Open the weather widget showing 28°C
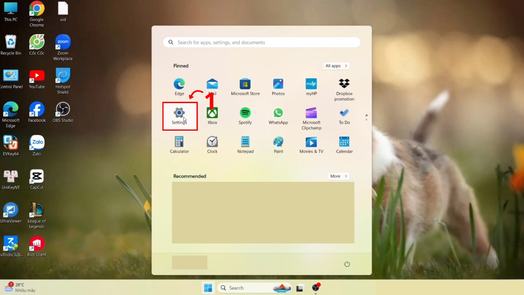Image resolution: width=524 pixels, height=295 pixels. coord(20,287)
